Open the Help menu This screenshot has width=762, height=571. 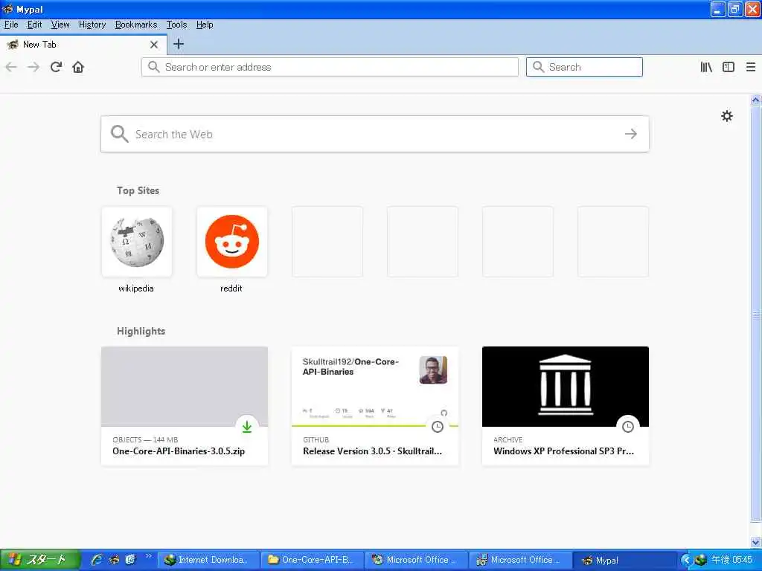(x=205, y=25)
